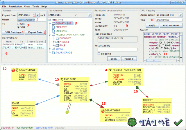
Task: Click the map columns button
Action: [x=171, y=25]
